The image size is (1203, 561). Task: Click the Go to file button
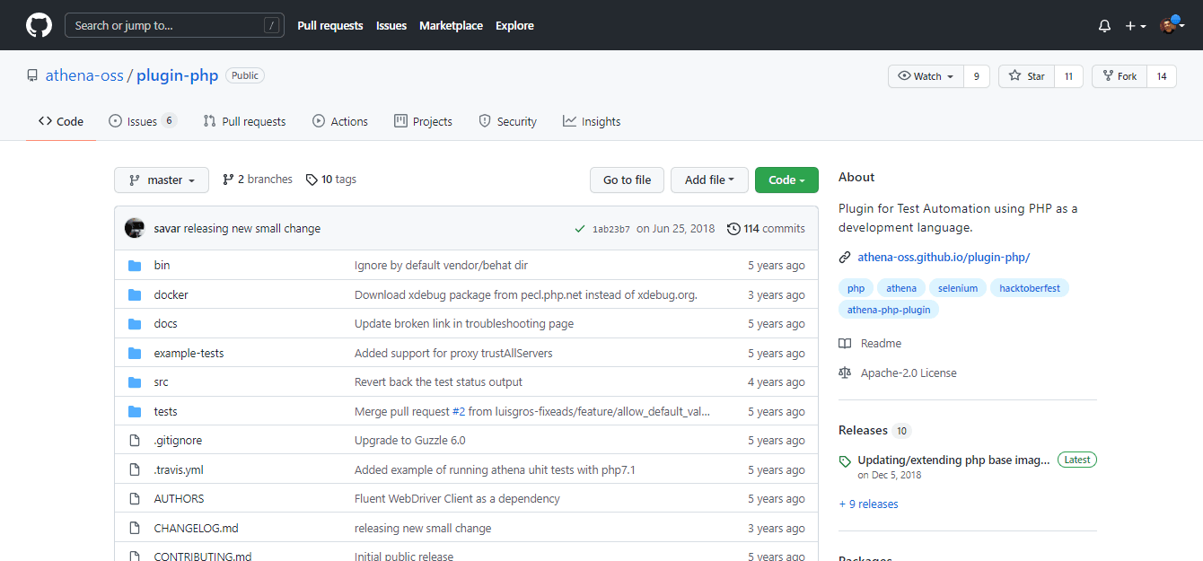(x=627, y=180)
